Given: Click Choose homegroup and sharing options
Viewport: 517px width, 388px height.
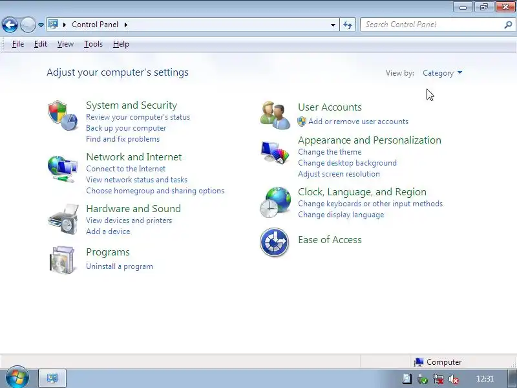Looking at the screenshot, I should pos(155,191).
